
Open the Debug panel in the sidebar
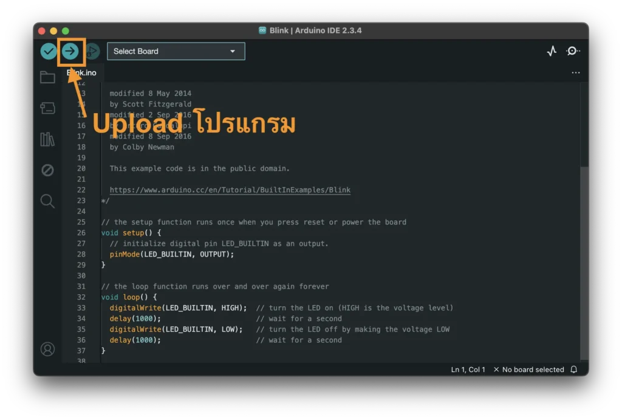point(47,170)
